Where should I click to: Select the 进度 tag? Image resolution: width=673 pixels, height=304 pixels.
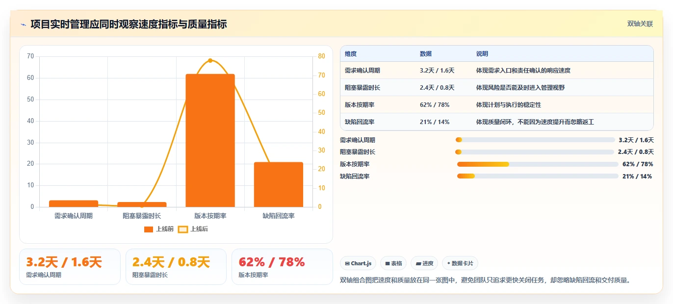point(424,263)
